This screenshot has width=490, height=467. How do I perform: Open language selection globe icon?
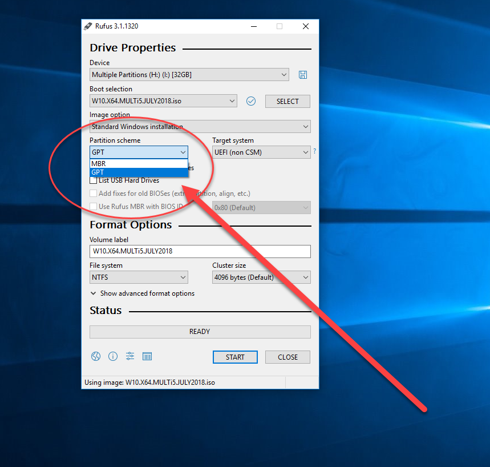[x=96, y=356]
